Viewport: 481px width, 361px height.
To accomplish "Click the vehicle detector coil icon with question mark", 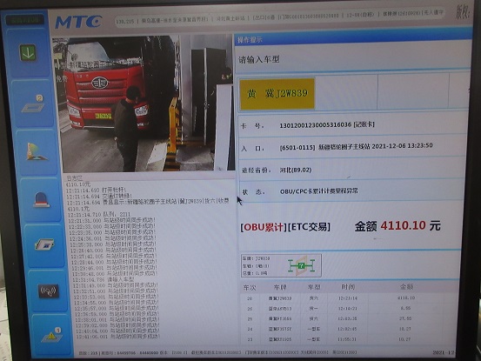I will (x=33, y=104).
